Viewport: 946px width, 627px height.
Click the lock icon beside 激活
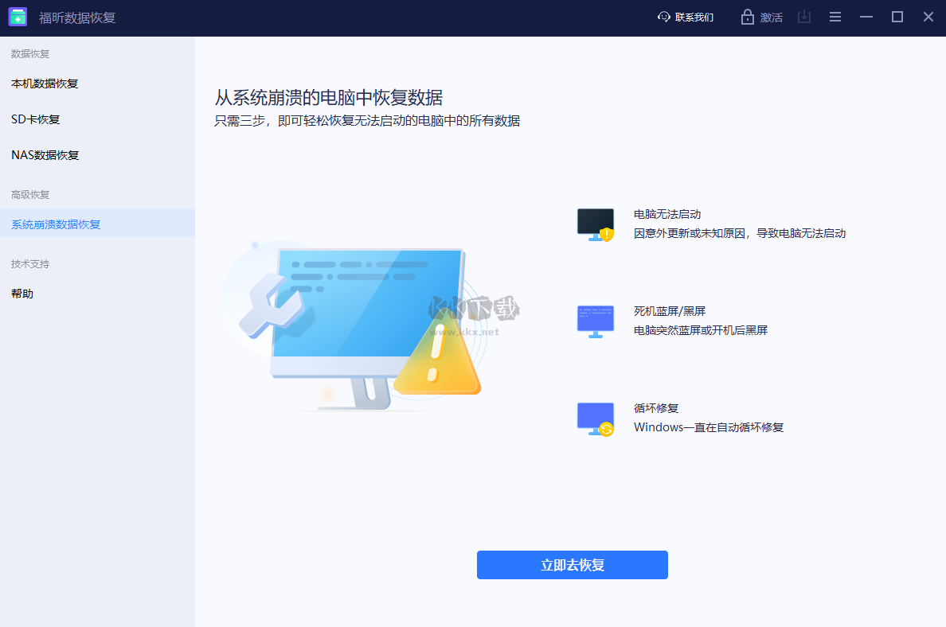pyautogui.click(x=747, y=17)
